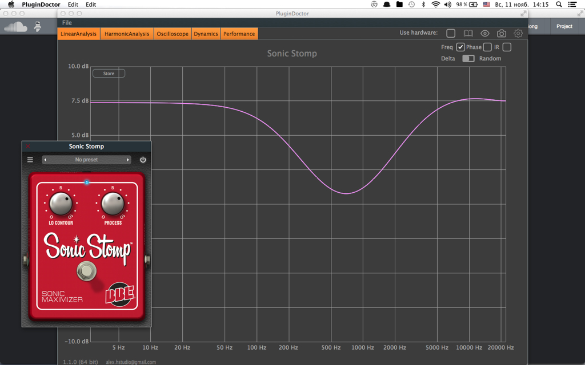Screen dimensions: 585x365
Task: Open the first Edit menu in the menu bar
Action: (x=73, y=5)
